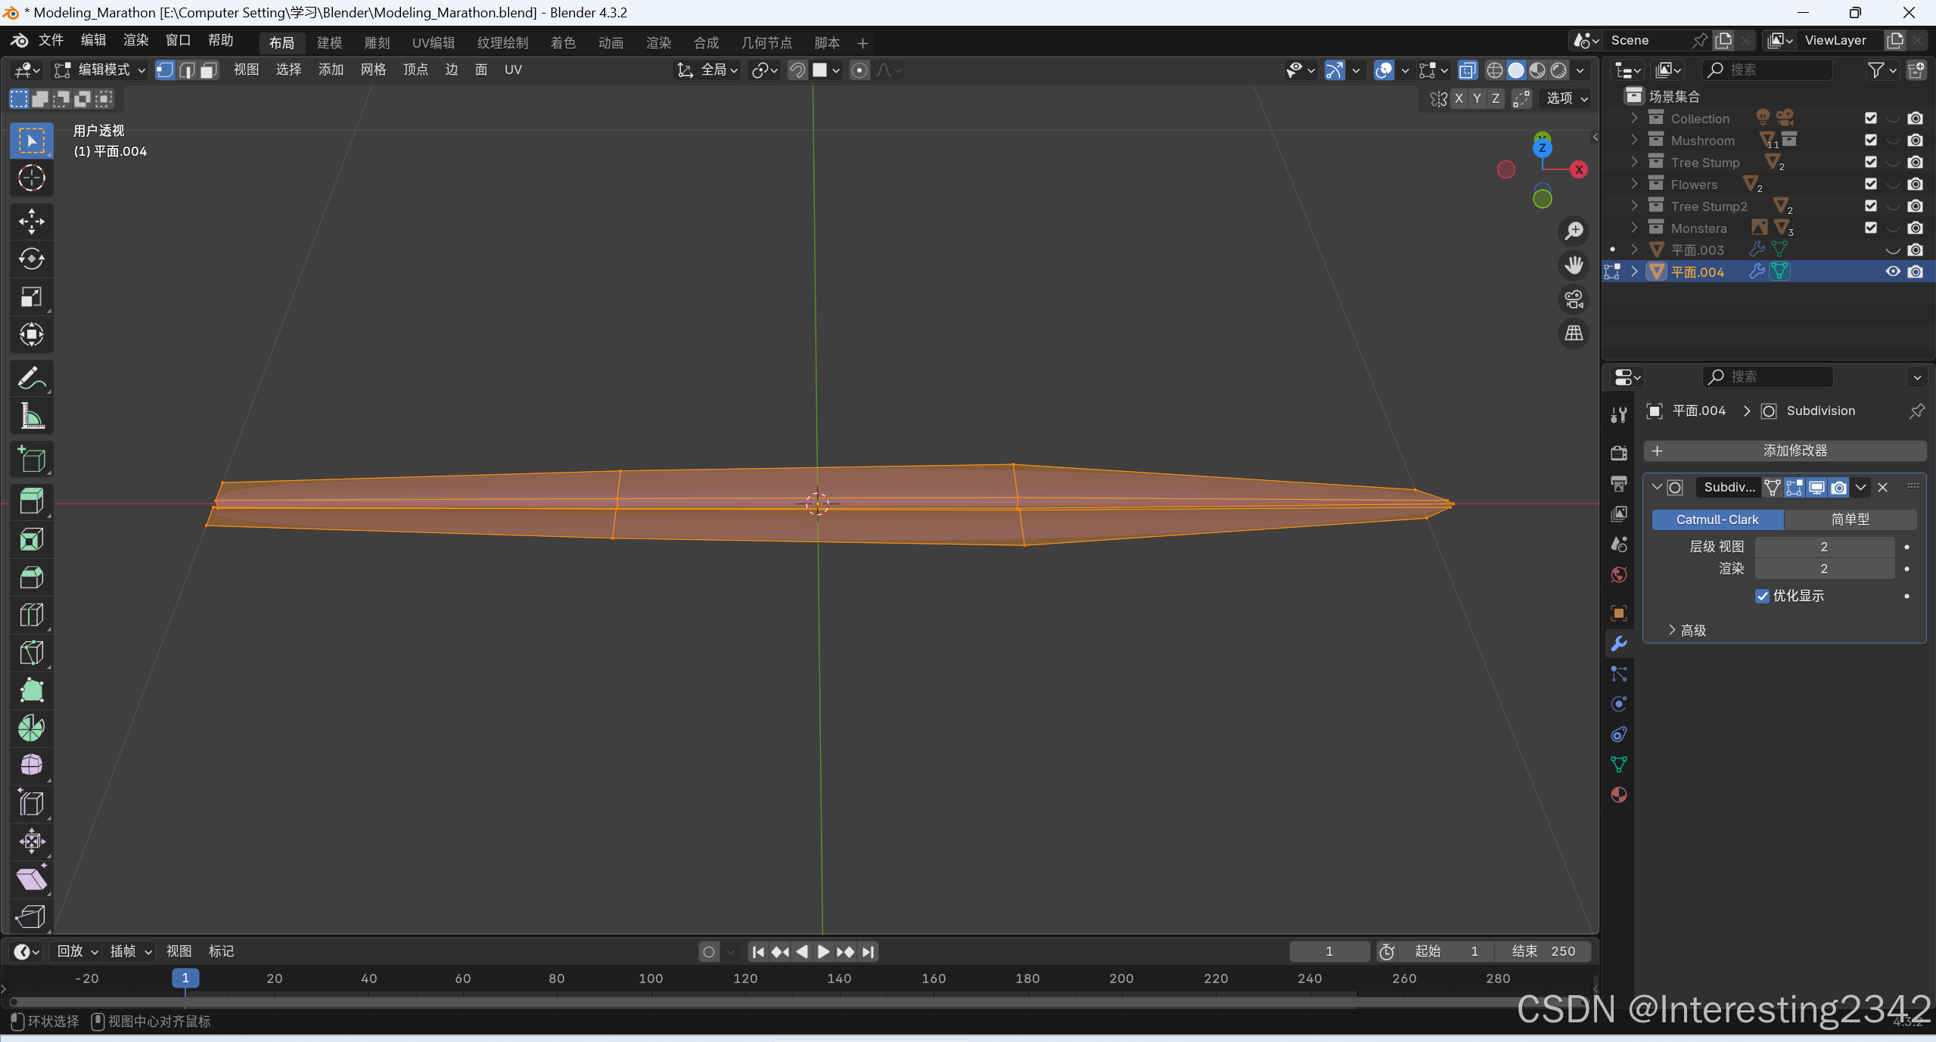Select the Move tool in toolbar
Screen dimensions: 1936x1042
click(31, 221)
